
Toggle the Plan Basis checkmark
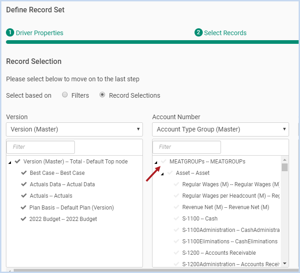click(x=23, y=207)
